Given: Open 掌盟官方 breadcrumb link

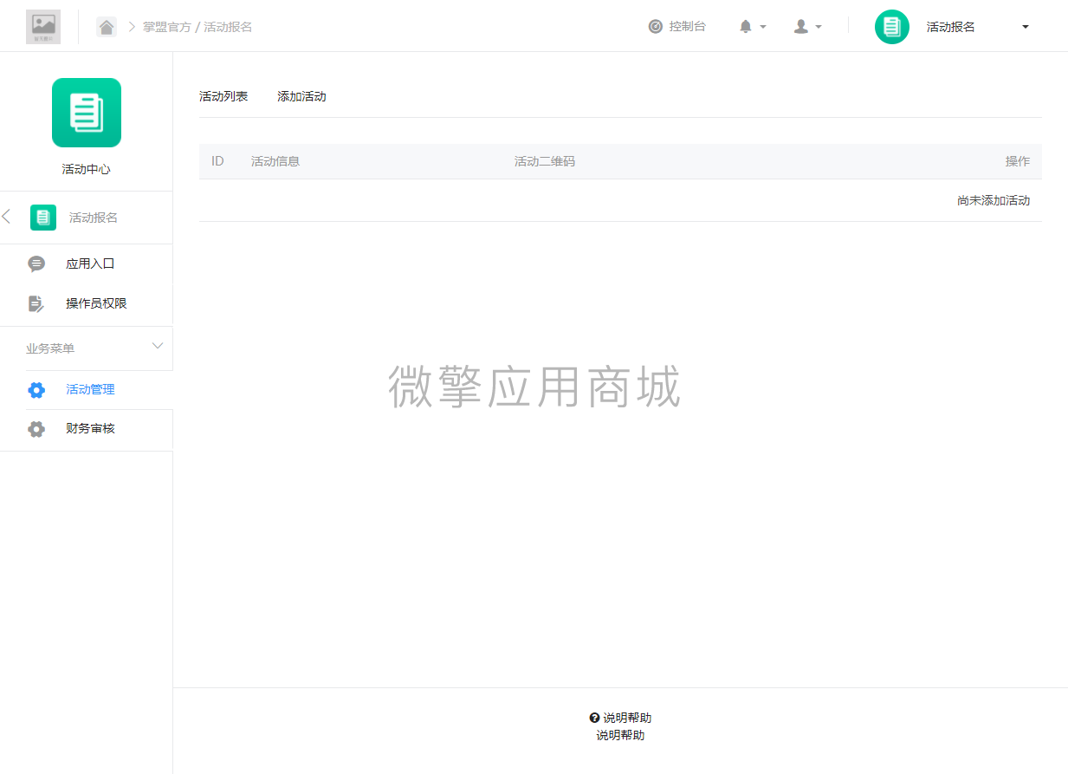Looking at the screenshot, I should (167, 27).
